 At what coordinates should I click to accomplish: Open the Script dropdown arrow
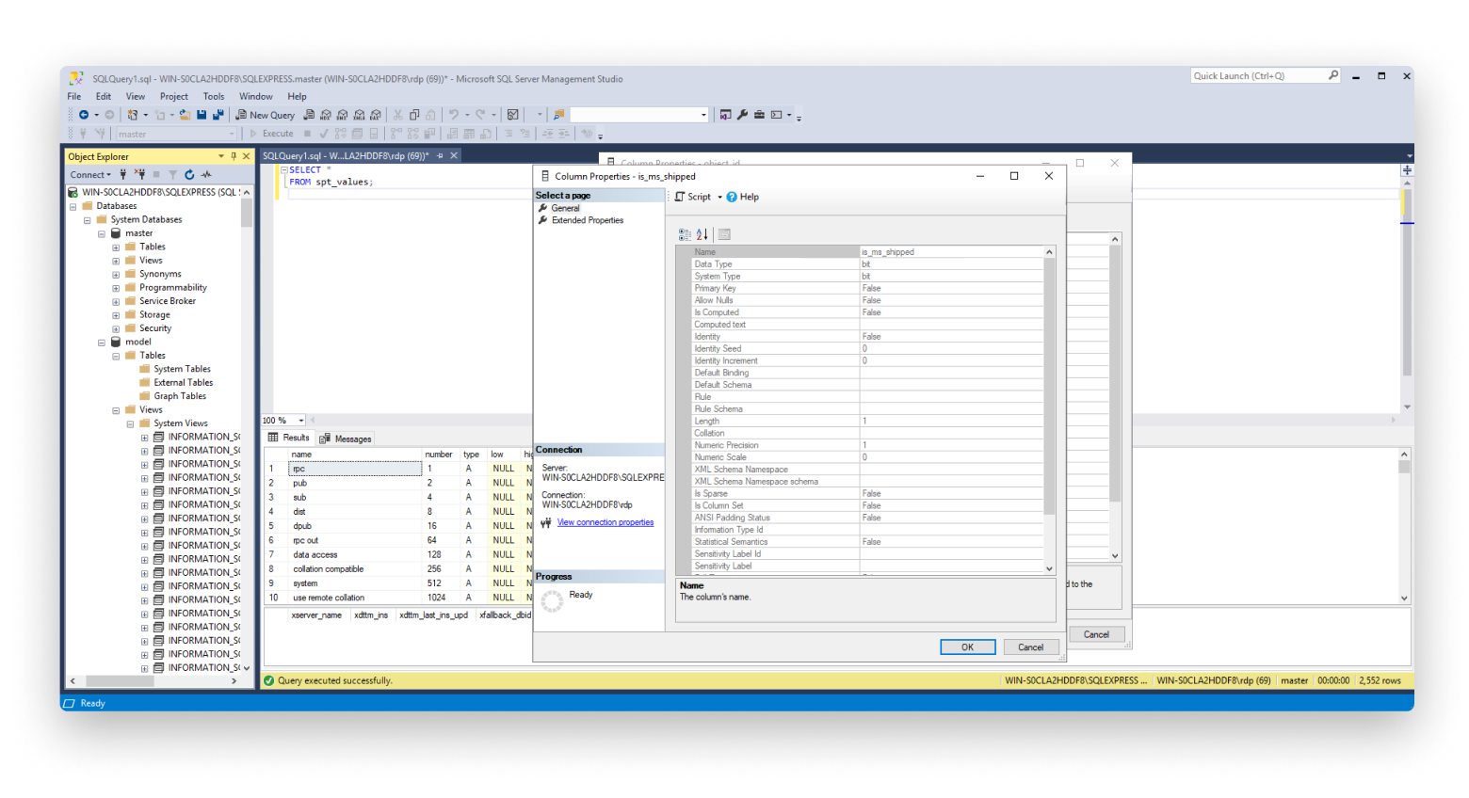pyautogui.click(x=719, y=197)
